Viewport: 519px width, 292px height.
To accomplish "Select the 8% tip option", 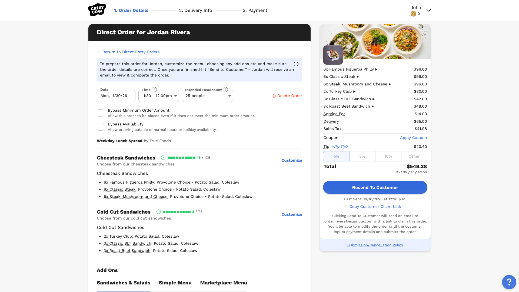I will pos(362,156).
